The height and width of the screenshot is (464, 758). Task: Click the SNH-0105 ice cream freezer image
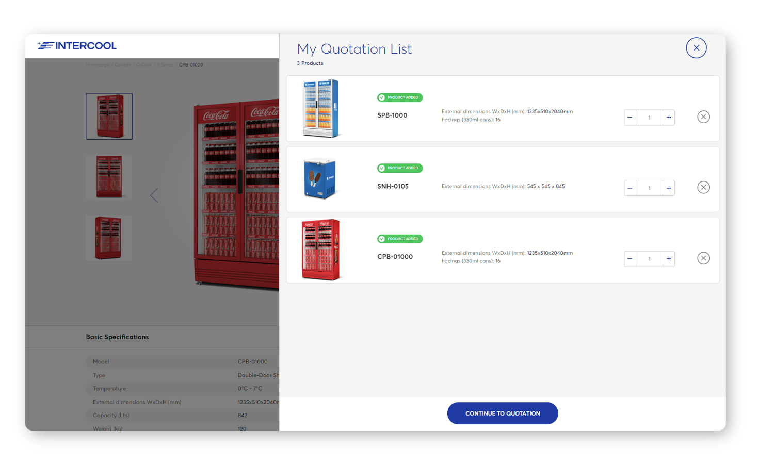point(320,179)
